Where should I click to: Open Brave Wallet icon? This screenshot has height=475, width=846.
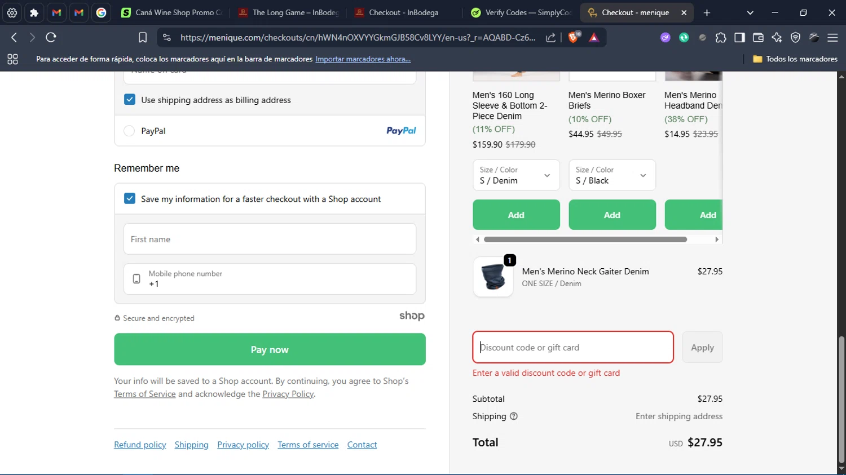coord(758,37)
